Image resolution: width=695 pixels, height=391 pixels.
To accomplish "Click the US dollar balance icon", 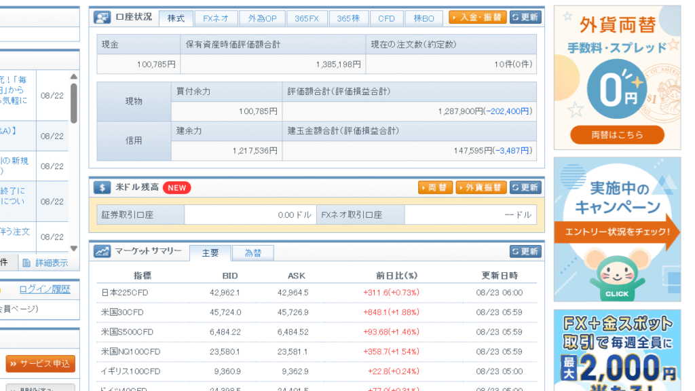I will coord(102,187).
